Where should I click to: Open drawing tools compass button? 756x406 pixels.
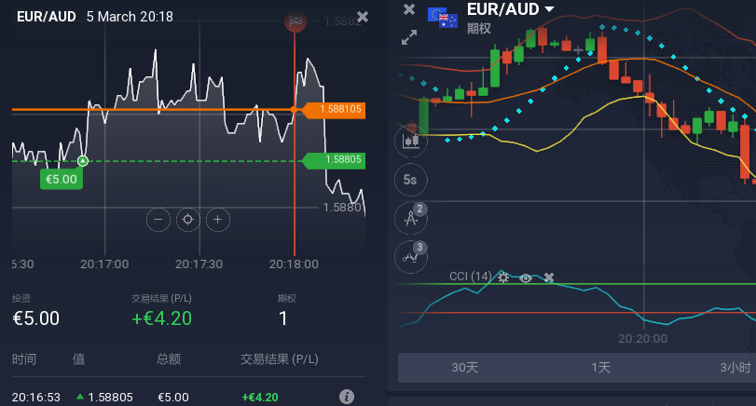click(x=411, y=218)
